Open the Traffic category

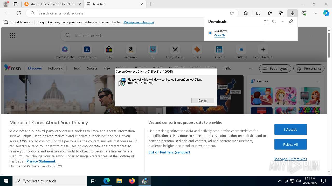click(x=227, y=68)
